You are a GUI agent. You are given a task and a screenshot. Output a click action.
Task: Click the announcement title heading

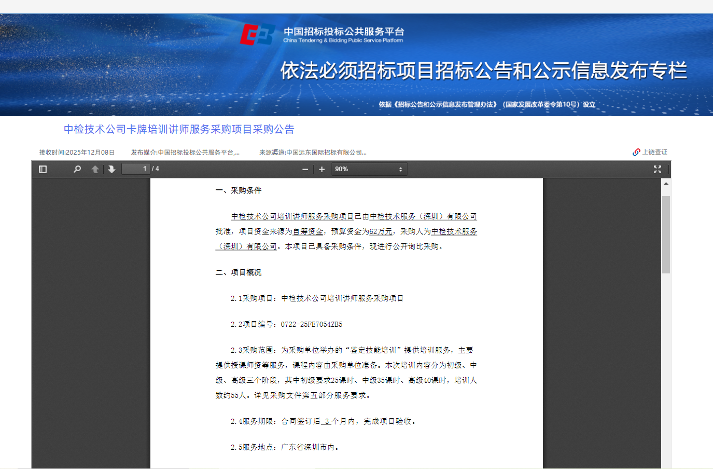pos(179,129)
